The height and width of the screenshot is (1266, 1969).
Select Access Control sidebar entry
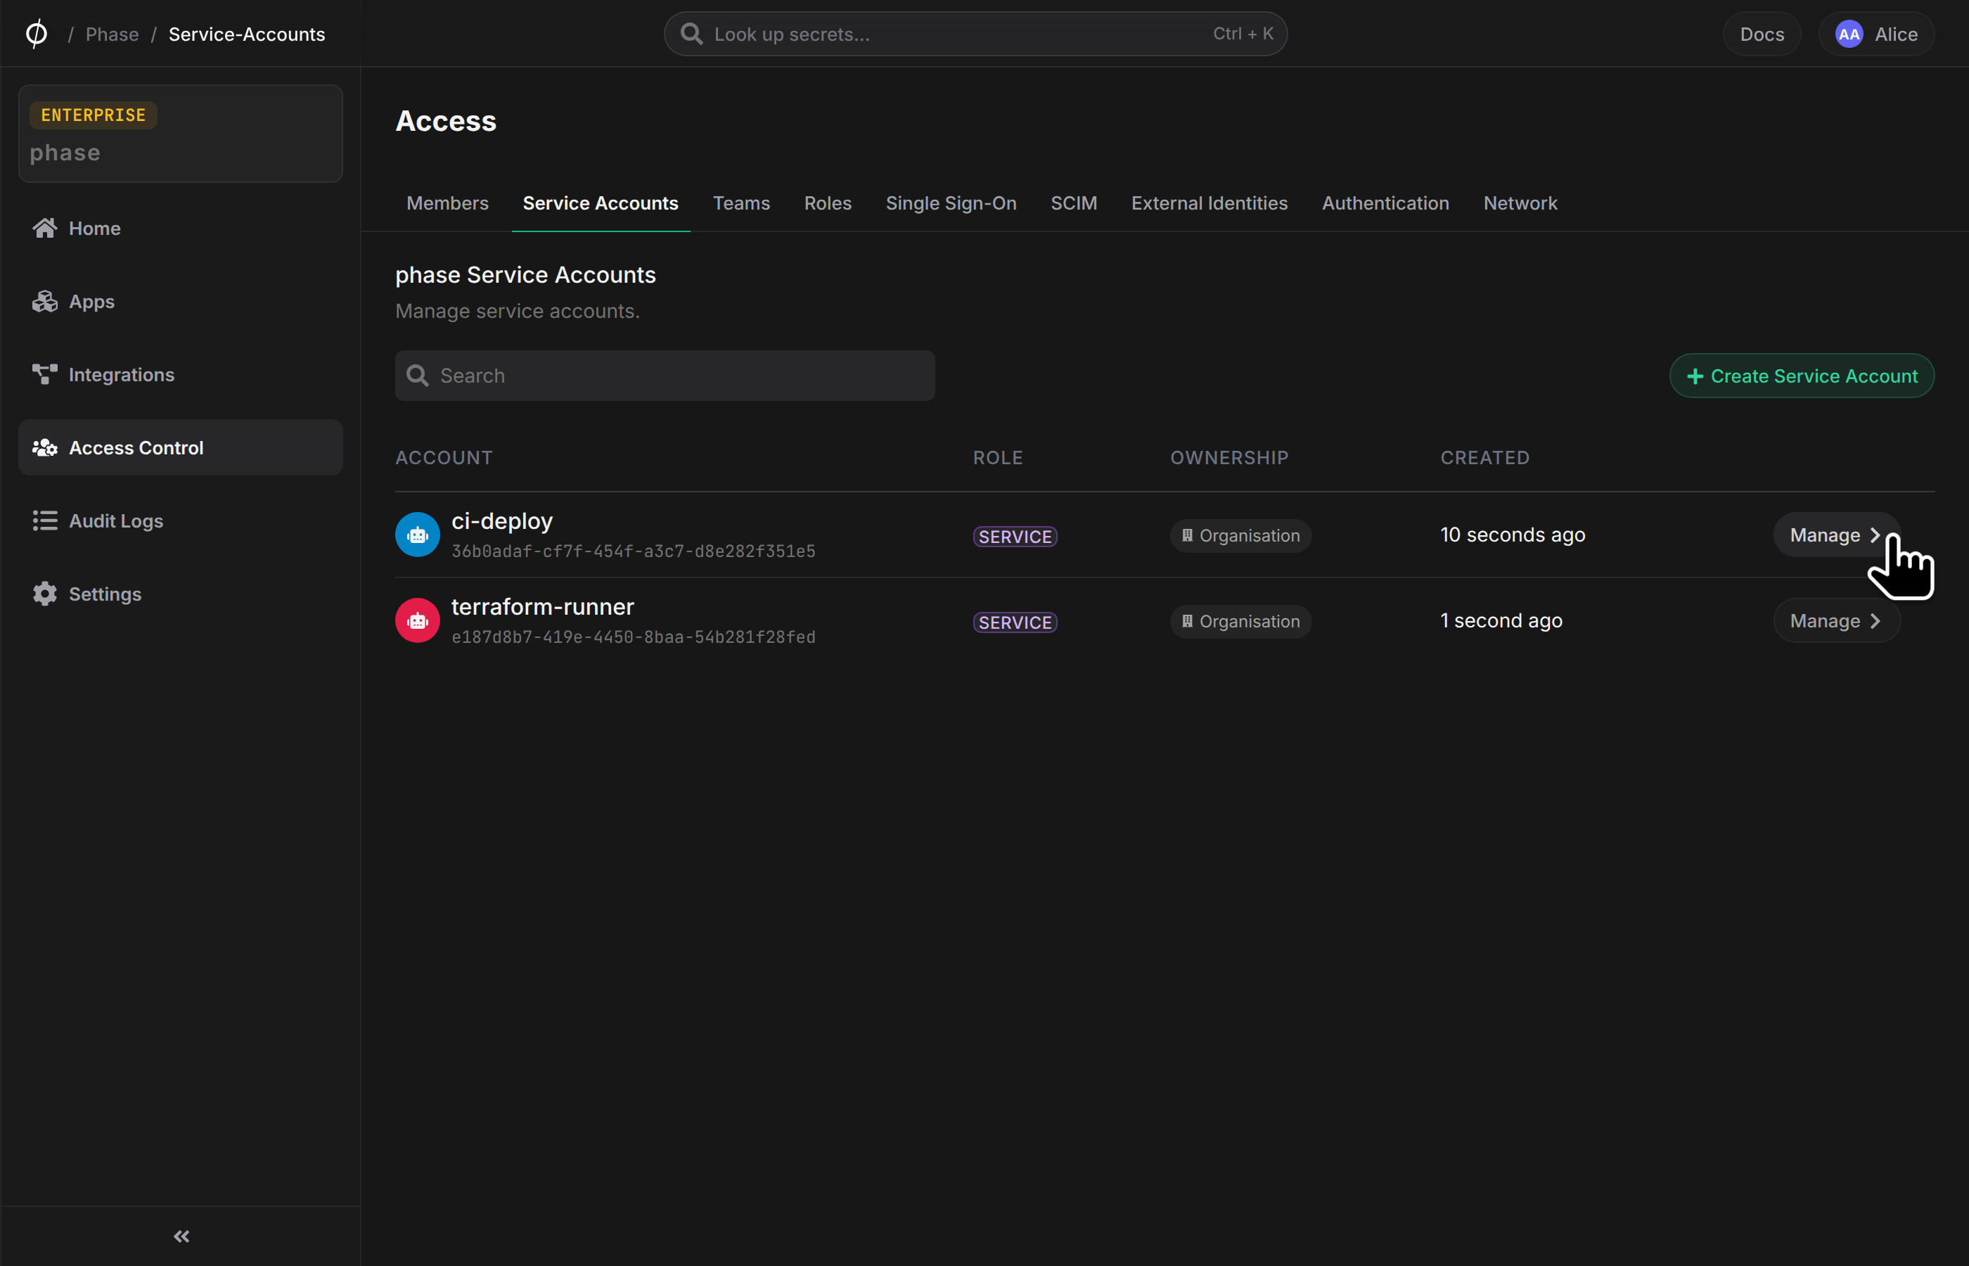[180, 447]
